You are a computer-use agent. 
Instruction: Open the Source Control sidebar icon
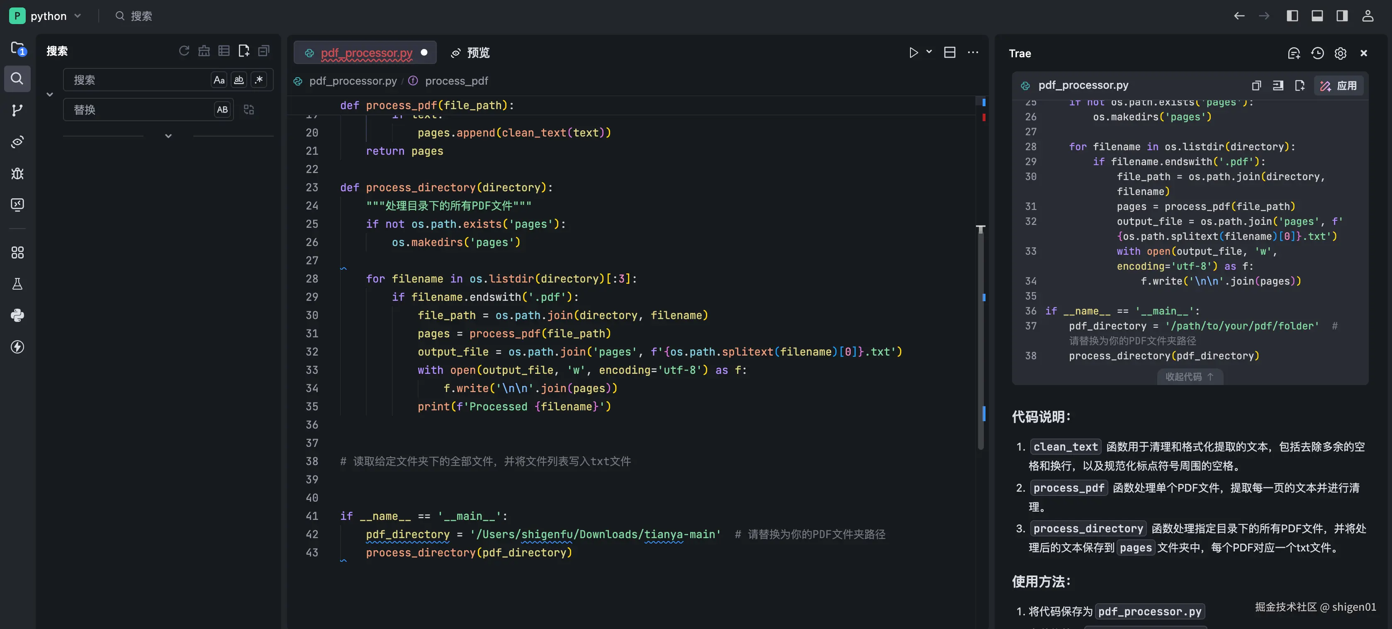(x=17, y=110)
